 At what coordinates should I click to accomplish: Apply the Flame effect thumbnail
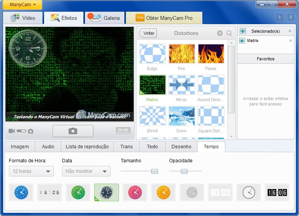click(211, 54)
